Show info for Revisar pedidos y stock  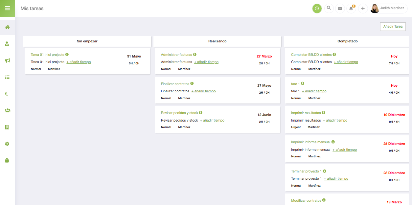pyautogui.click(x=200, y=113)
